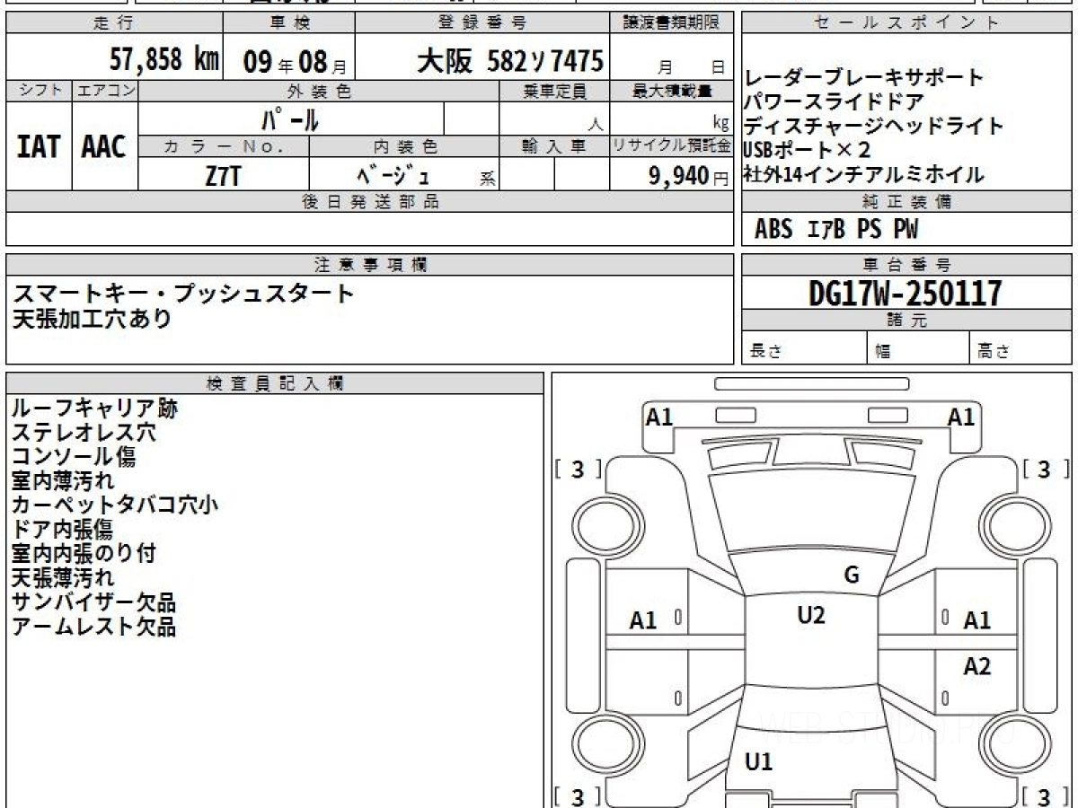Image resolution: width=1078 pixels, height=808 pixels.
Task: Click the アームレスト欠品 inspector note
Action: 94,627
